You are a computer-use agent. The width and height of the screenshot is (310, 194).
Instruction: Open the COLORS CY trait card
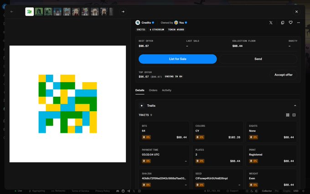pyautogui.click(x=217, y=132)
